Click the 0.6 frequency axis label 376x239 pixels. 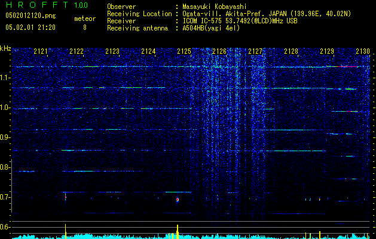(x=5, y=227)
